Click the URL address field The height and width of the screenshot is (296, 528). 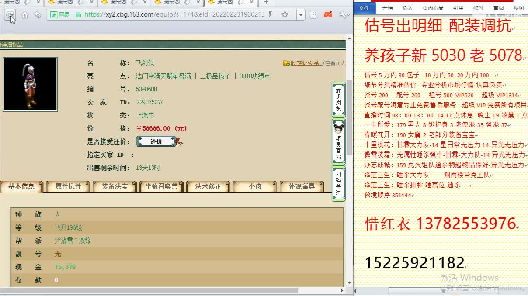point(174,14)
